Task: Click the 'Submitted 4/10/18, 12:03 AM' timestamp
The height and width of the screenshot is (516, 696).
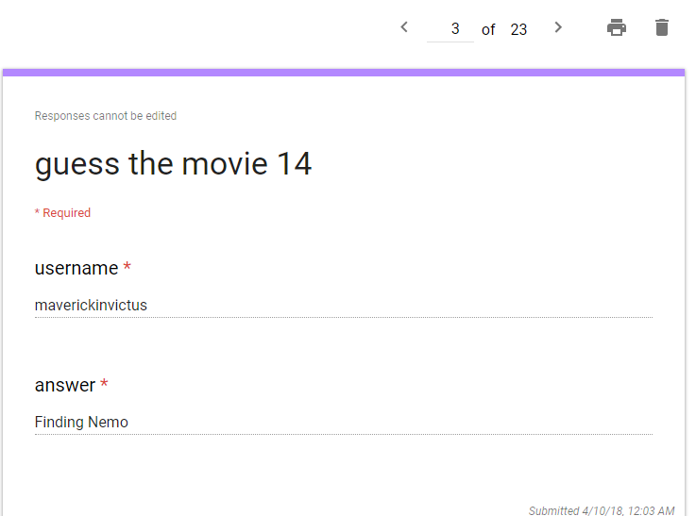Action: point(602,510)
